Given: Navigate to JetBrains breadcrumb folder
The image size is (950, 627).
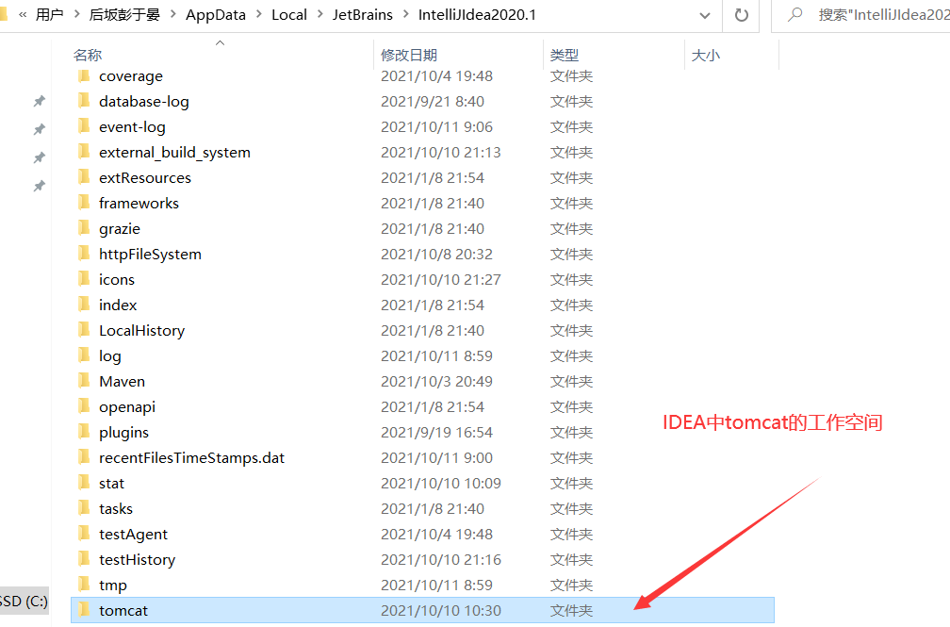Looking at the screenshot, I should (x=362, y=14).
